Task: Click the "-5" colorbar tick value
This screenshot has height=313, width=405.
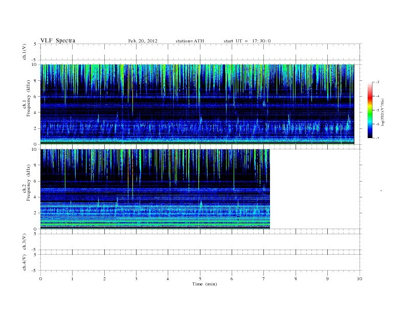Action: (x=377, y=110)
